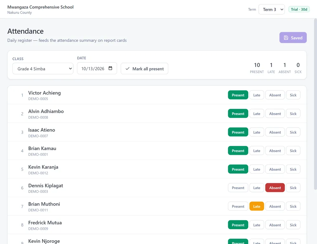Viewport: 317px width, 244px height.
Task: Click student name Fredrick Mutua
Action: click(45, 223)
